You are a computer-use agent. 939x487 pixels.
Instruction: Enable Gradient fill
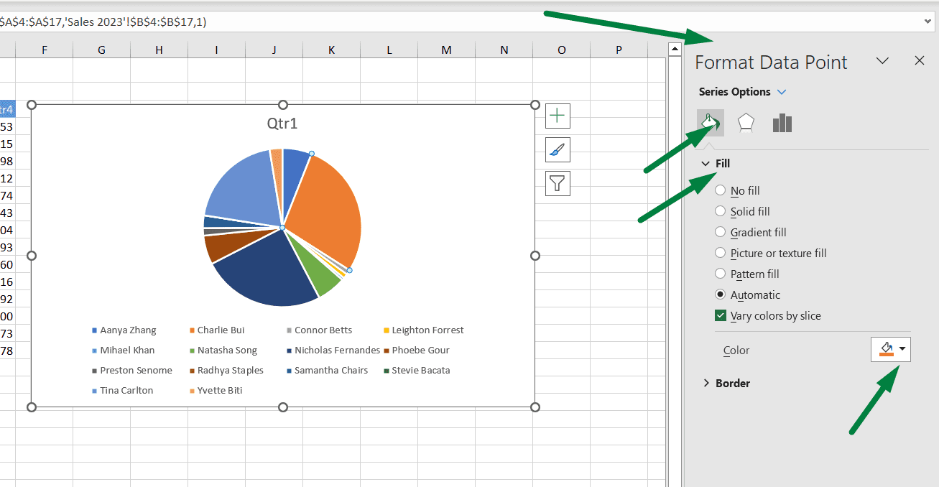coord(720,232)
